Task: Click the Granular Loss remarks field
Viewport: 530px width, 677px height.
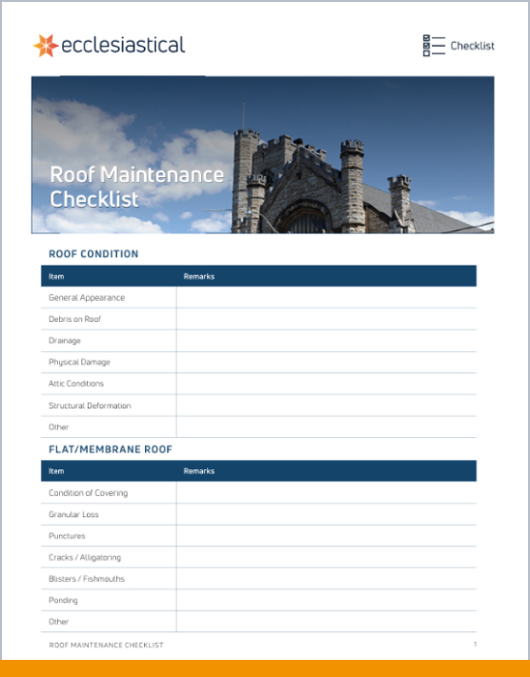Action: [x=326, y=514]
